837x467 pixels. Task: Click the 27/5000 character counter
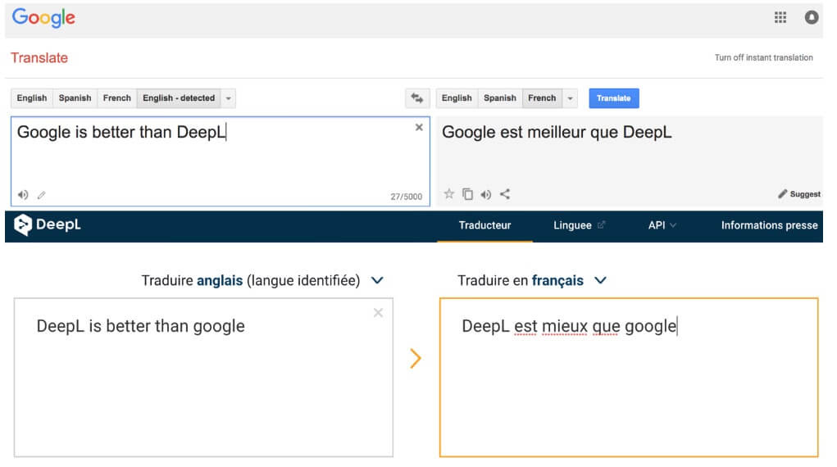(407, 197)
